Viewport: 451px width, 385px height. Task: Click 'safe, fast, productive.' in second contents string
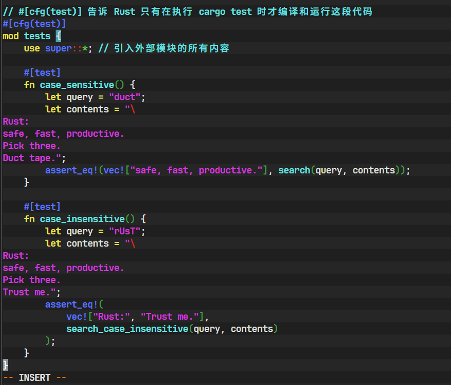[63, 268]
